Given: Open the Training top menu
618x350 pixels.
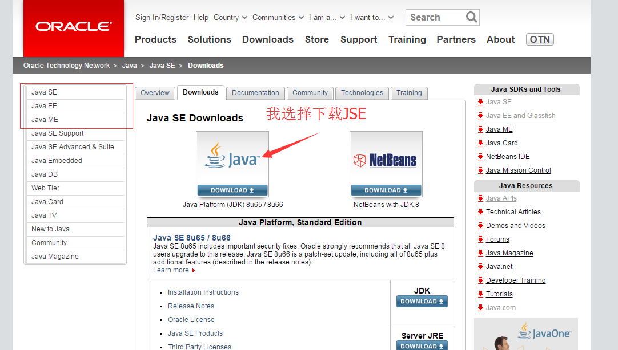Looking at the screenshot, I should [407, 39].
